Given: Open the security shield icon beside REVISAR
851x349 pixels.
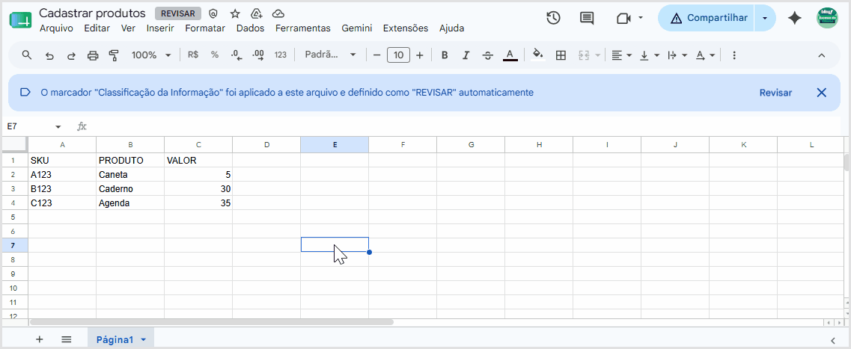Looking at the screenshot, I should pyautogui.click(x=213, y=13).
